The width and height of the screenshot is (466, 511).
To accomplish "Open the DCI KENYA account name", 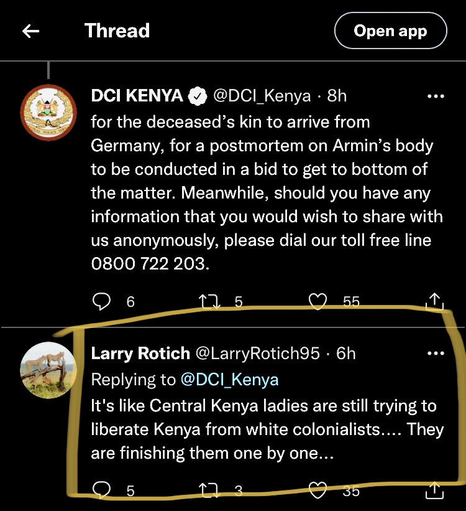I will pos(137,96).
